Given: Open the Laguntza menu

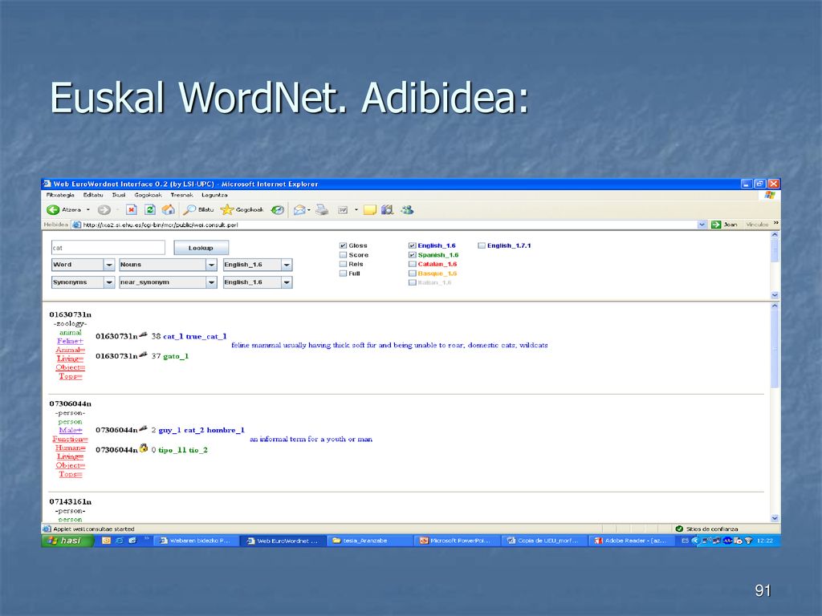Looking at the screenshot, I should [214, 195].
